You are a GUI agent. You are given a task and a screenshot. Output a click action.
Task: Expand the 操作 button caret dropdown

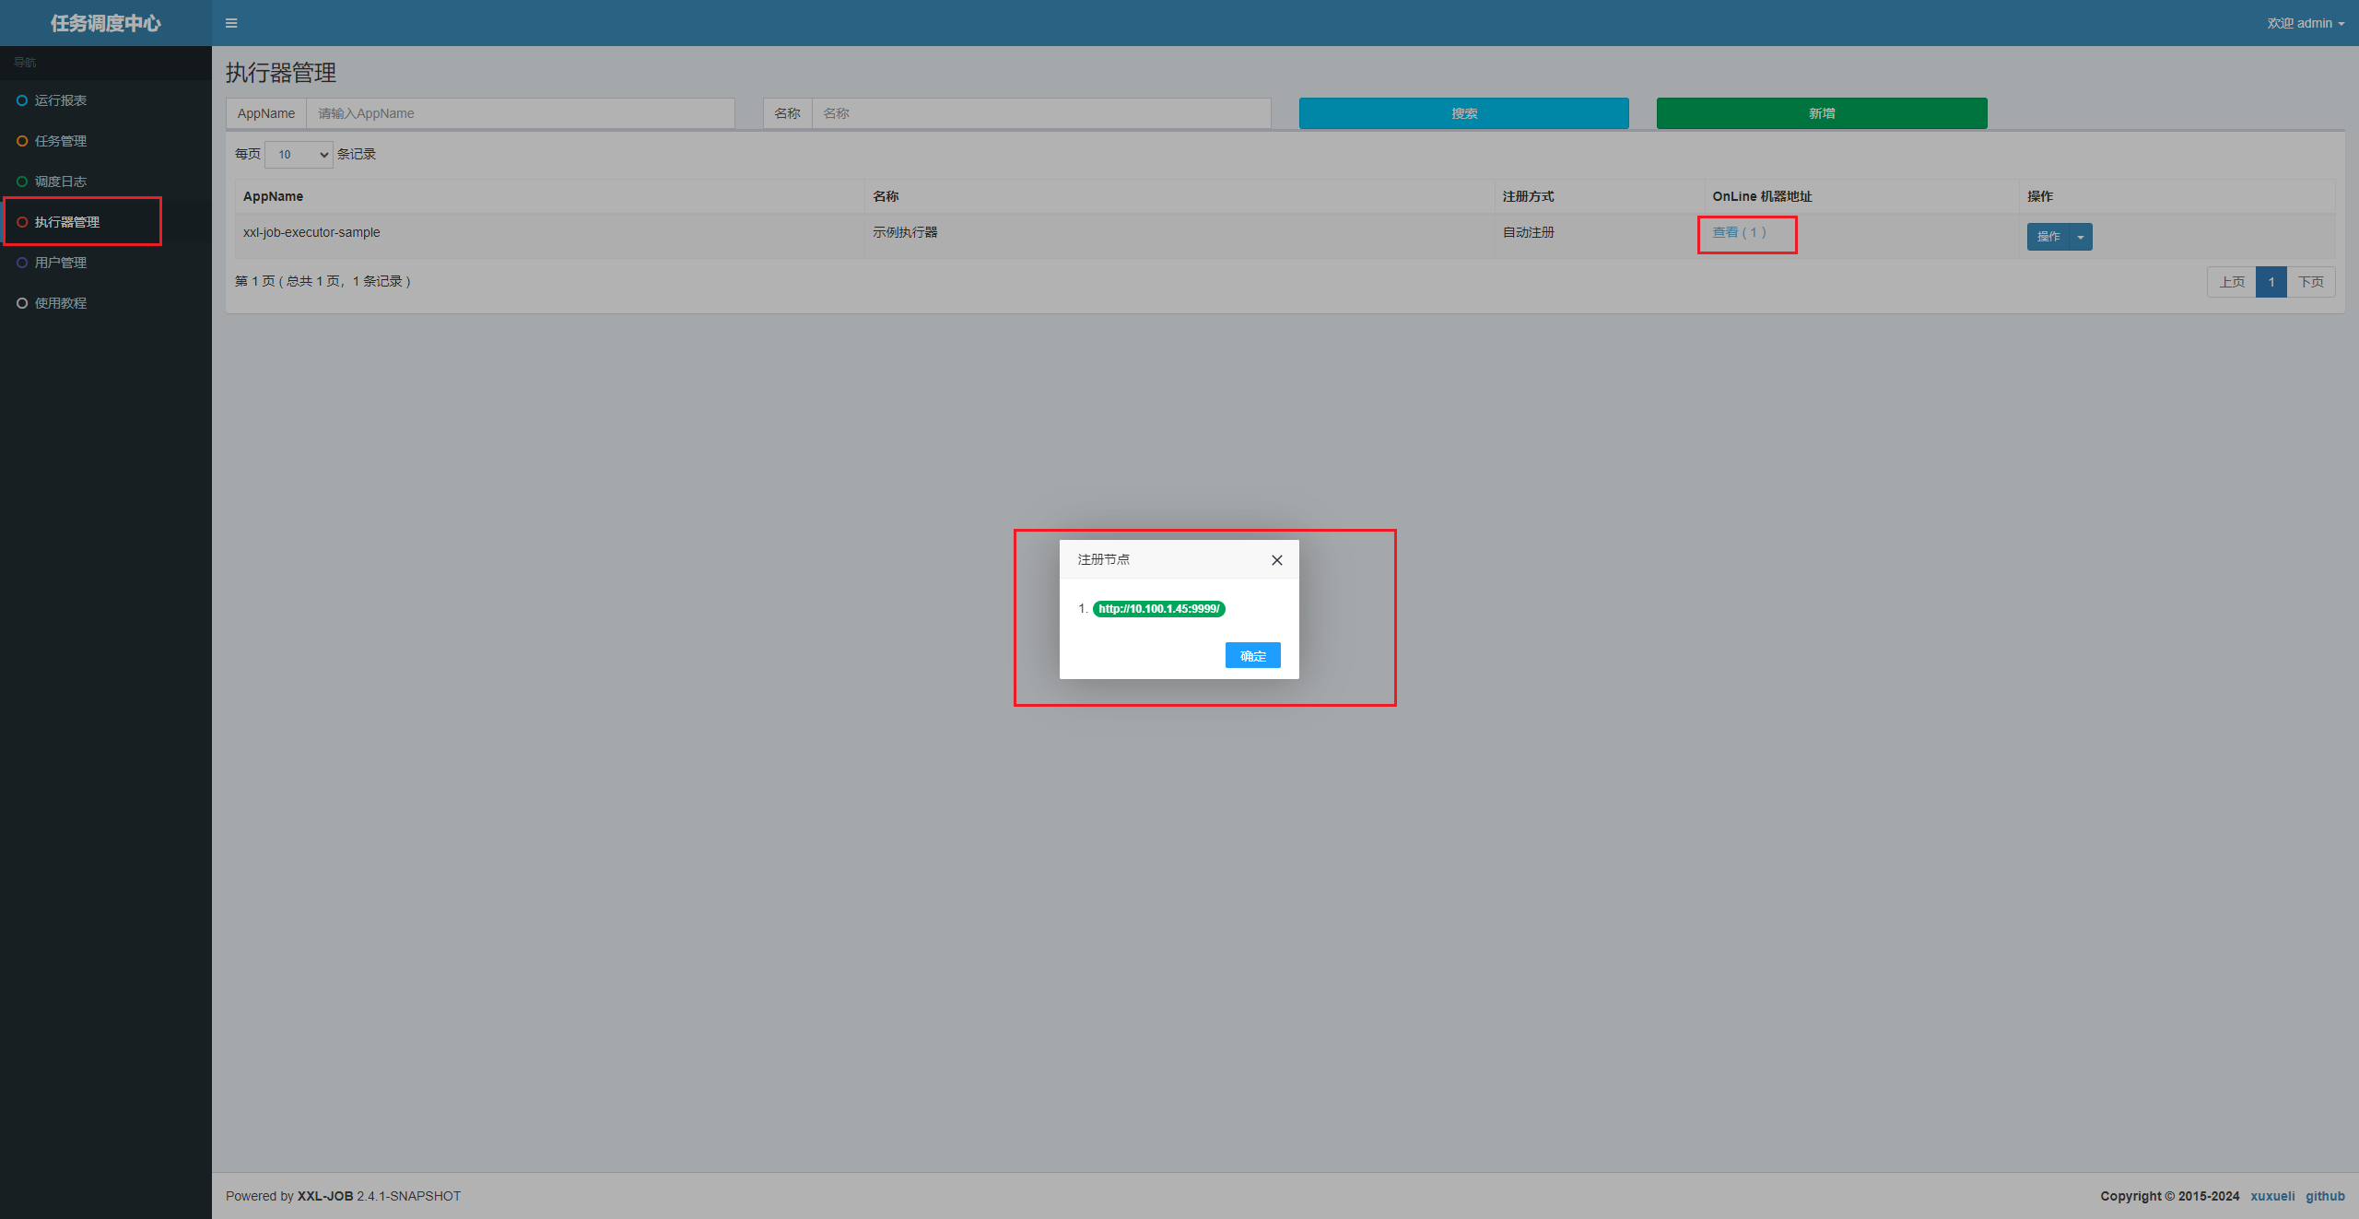(x=2081, y=237)
